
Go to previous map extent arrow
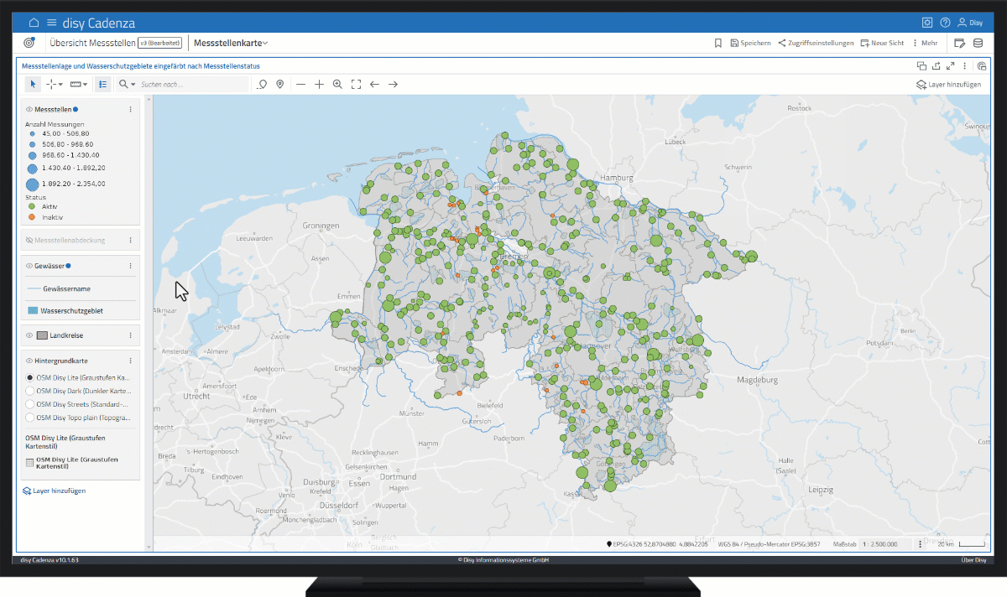click(374, 84)
